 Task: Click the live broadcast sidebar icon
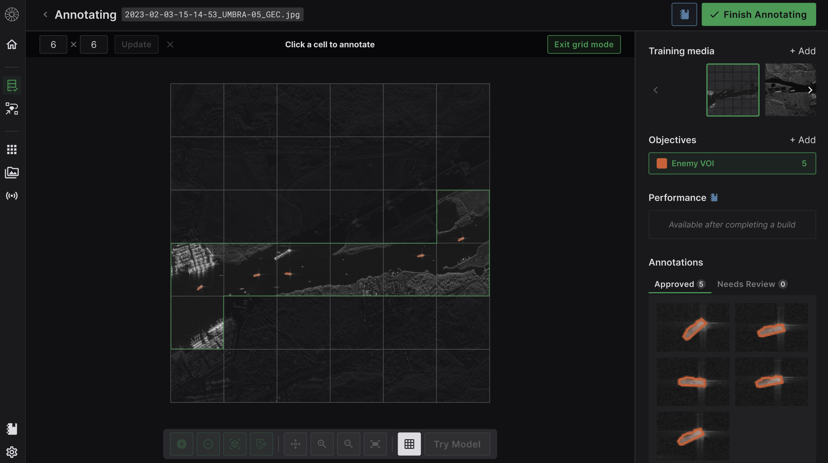pos(12,196)
